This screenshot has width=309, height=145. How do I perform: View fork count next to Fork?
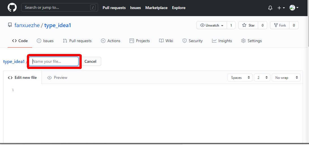294,25
